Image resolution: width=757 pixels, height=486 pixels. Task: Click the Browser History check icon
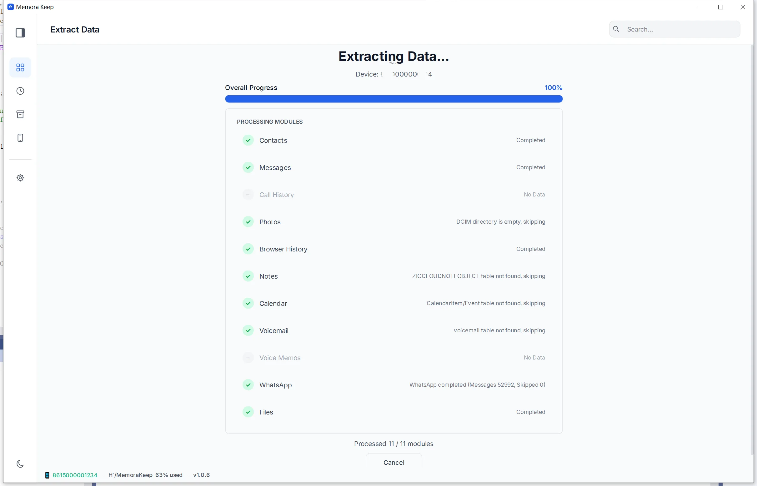click(x=248, y=249)
